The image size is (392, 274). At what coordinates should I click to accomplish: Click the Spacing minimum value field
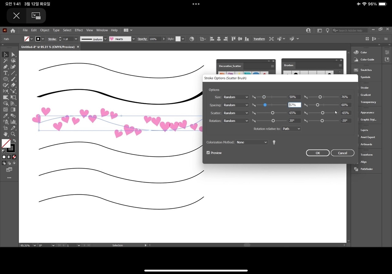click(295, 105)
